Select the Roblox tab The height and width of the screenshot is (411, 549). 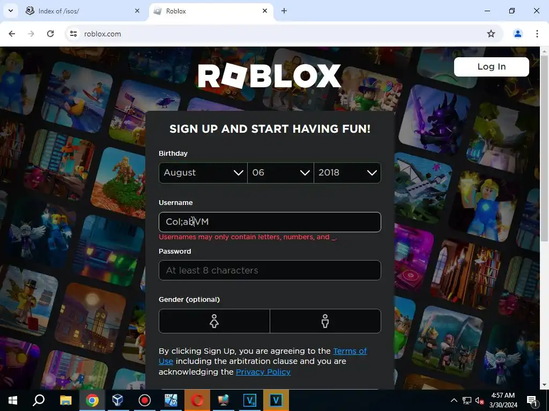[x=211, y=11]
